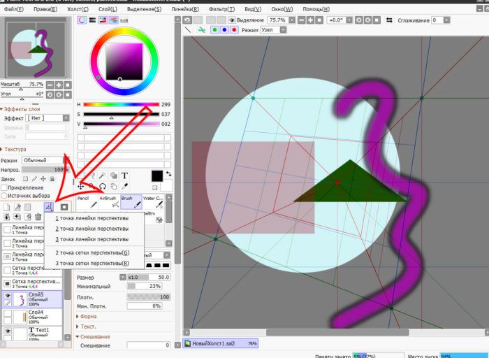The width and height of the screenshot is (489, 358).
Task: Select the Rotate view tool
Action: [x=103, y=187]
